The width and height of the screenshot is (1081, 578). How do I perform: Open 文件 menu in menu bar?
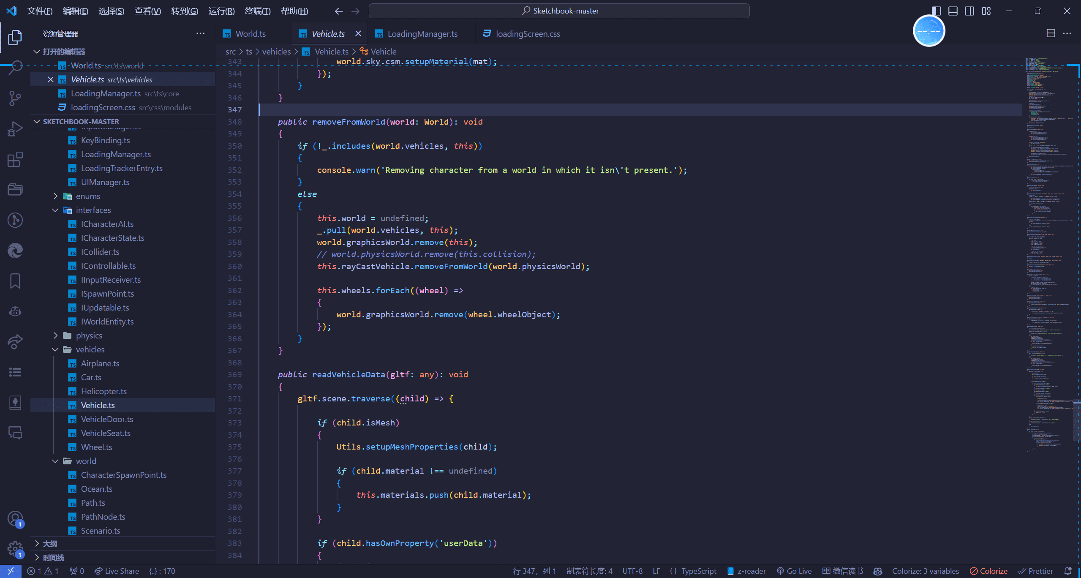pyautogui.click(x=38, y=11)
